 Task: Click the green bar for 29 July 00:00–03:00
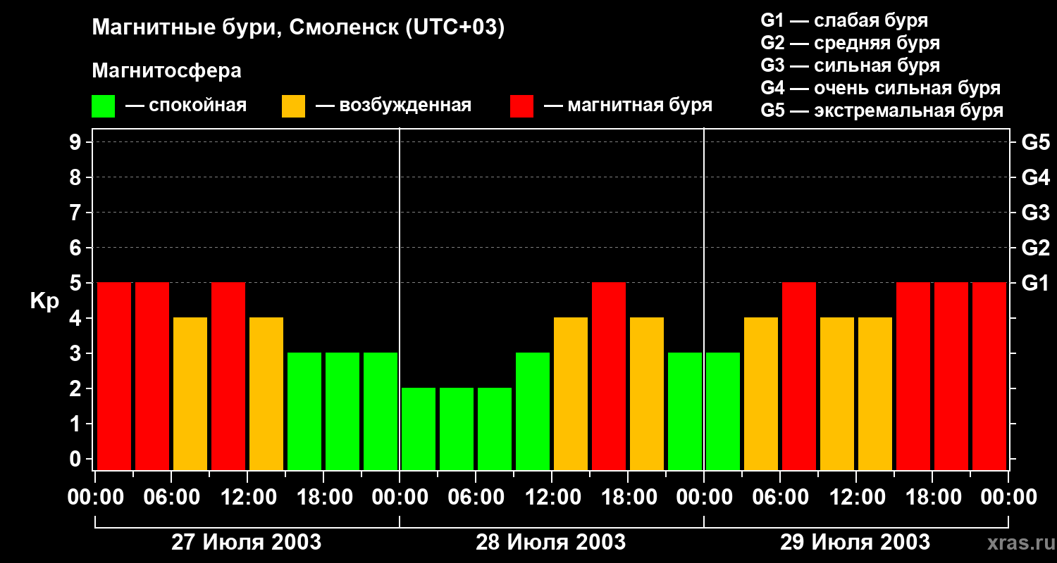pos(723,411)
